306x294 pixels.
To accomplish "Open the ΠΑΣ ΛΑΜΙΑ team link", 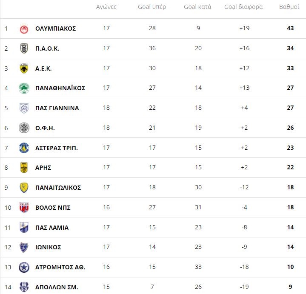I will coord(51,228).
